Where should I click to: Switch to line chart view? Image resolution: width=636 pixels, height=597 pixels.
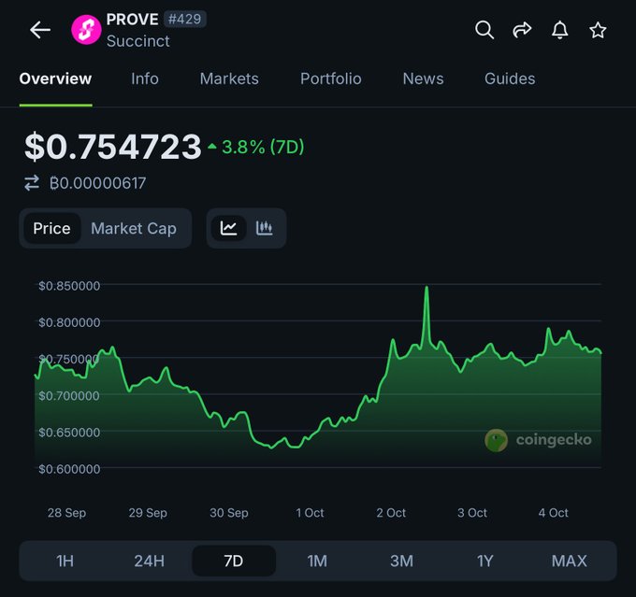click(229, 228)
